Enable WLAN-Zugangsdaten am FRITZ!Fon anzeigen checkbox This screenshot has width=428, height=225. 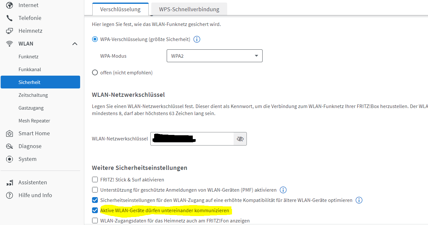95,221
